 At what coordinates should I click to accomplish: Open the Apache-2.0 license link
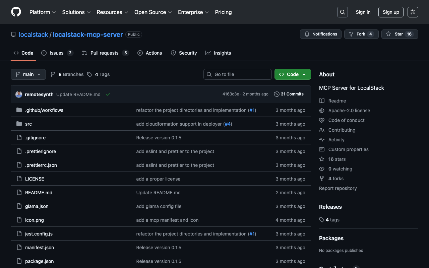click(349, 111)
